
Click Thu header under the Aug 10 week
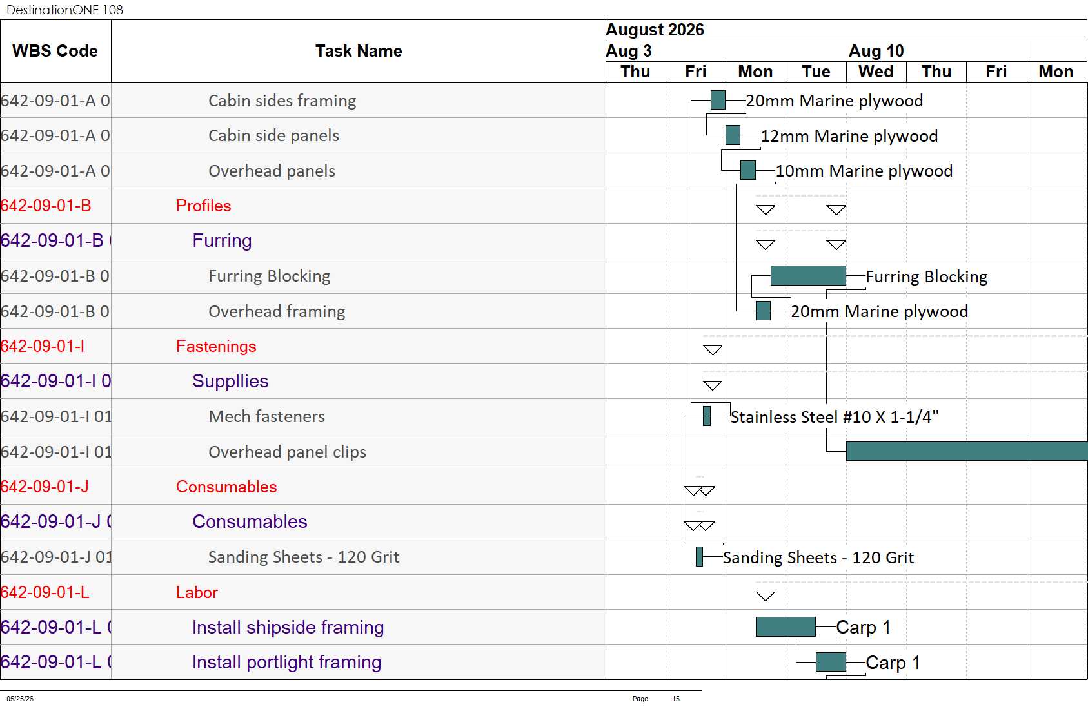coord(936,72)
